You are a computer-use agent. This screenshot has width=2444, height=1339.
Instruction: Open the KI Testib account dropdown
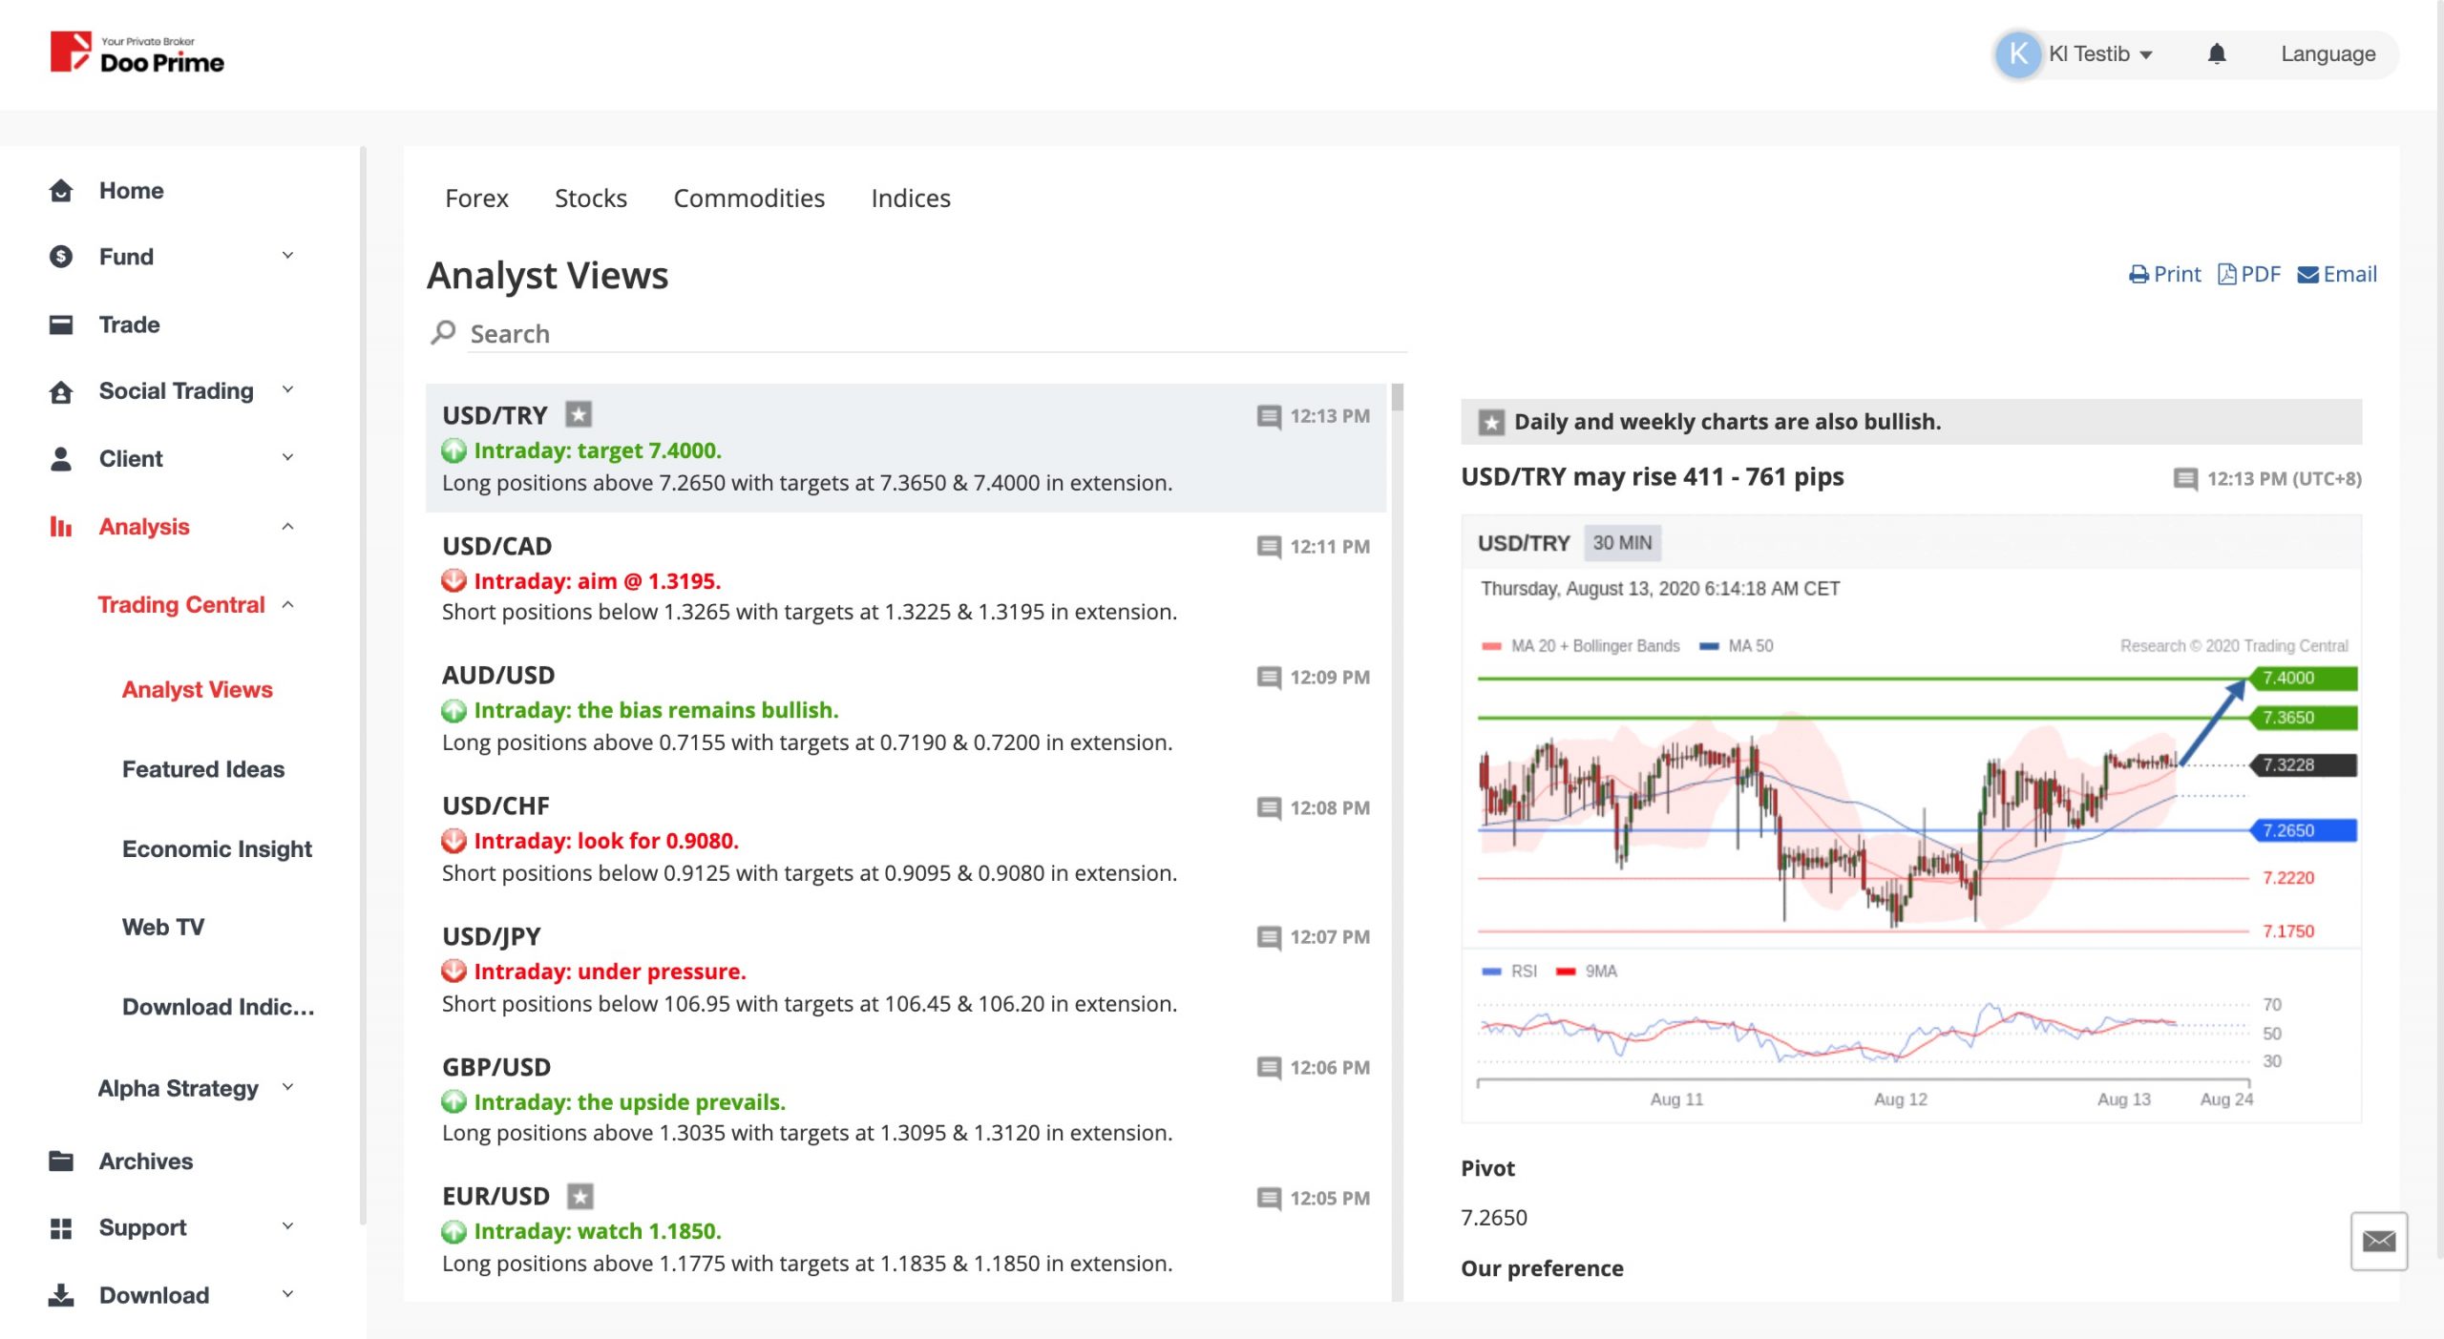click(2100, 53)
